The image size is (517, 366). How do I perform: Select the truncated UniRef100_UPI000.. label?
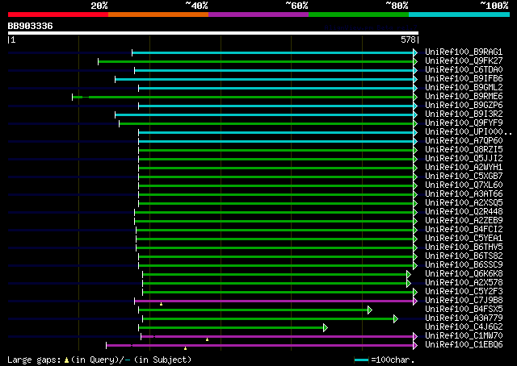pos(469,132)
